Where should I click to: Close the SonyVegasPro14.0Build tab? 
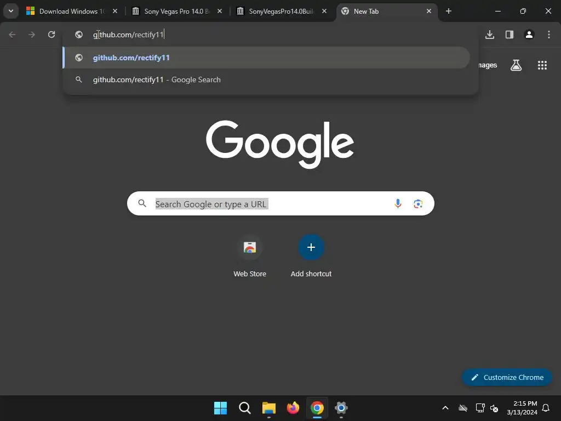click(324, 11)
